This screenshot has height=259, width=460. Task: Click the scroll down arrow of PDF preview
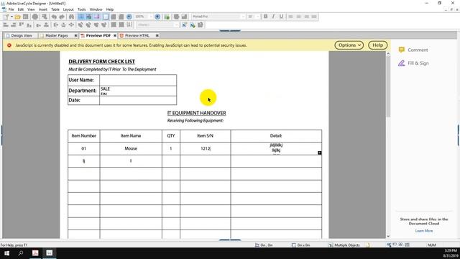(x=388, y=236)
